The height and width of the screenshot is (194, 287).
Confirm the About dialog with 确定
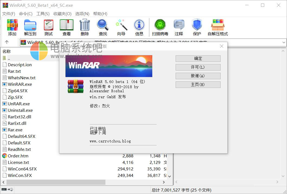point(198,59)
